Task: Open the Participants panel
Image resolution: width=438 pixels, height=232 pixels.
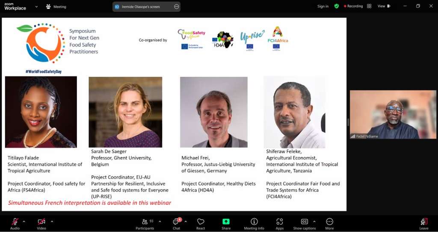Action: [145, 223]
